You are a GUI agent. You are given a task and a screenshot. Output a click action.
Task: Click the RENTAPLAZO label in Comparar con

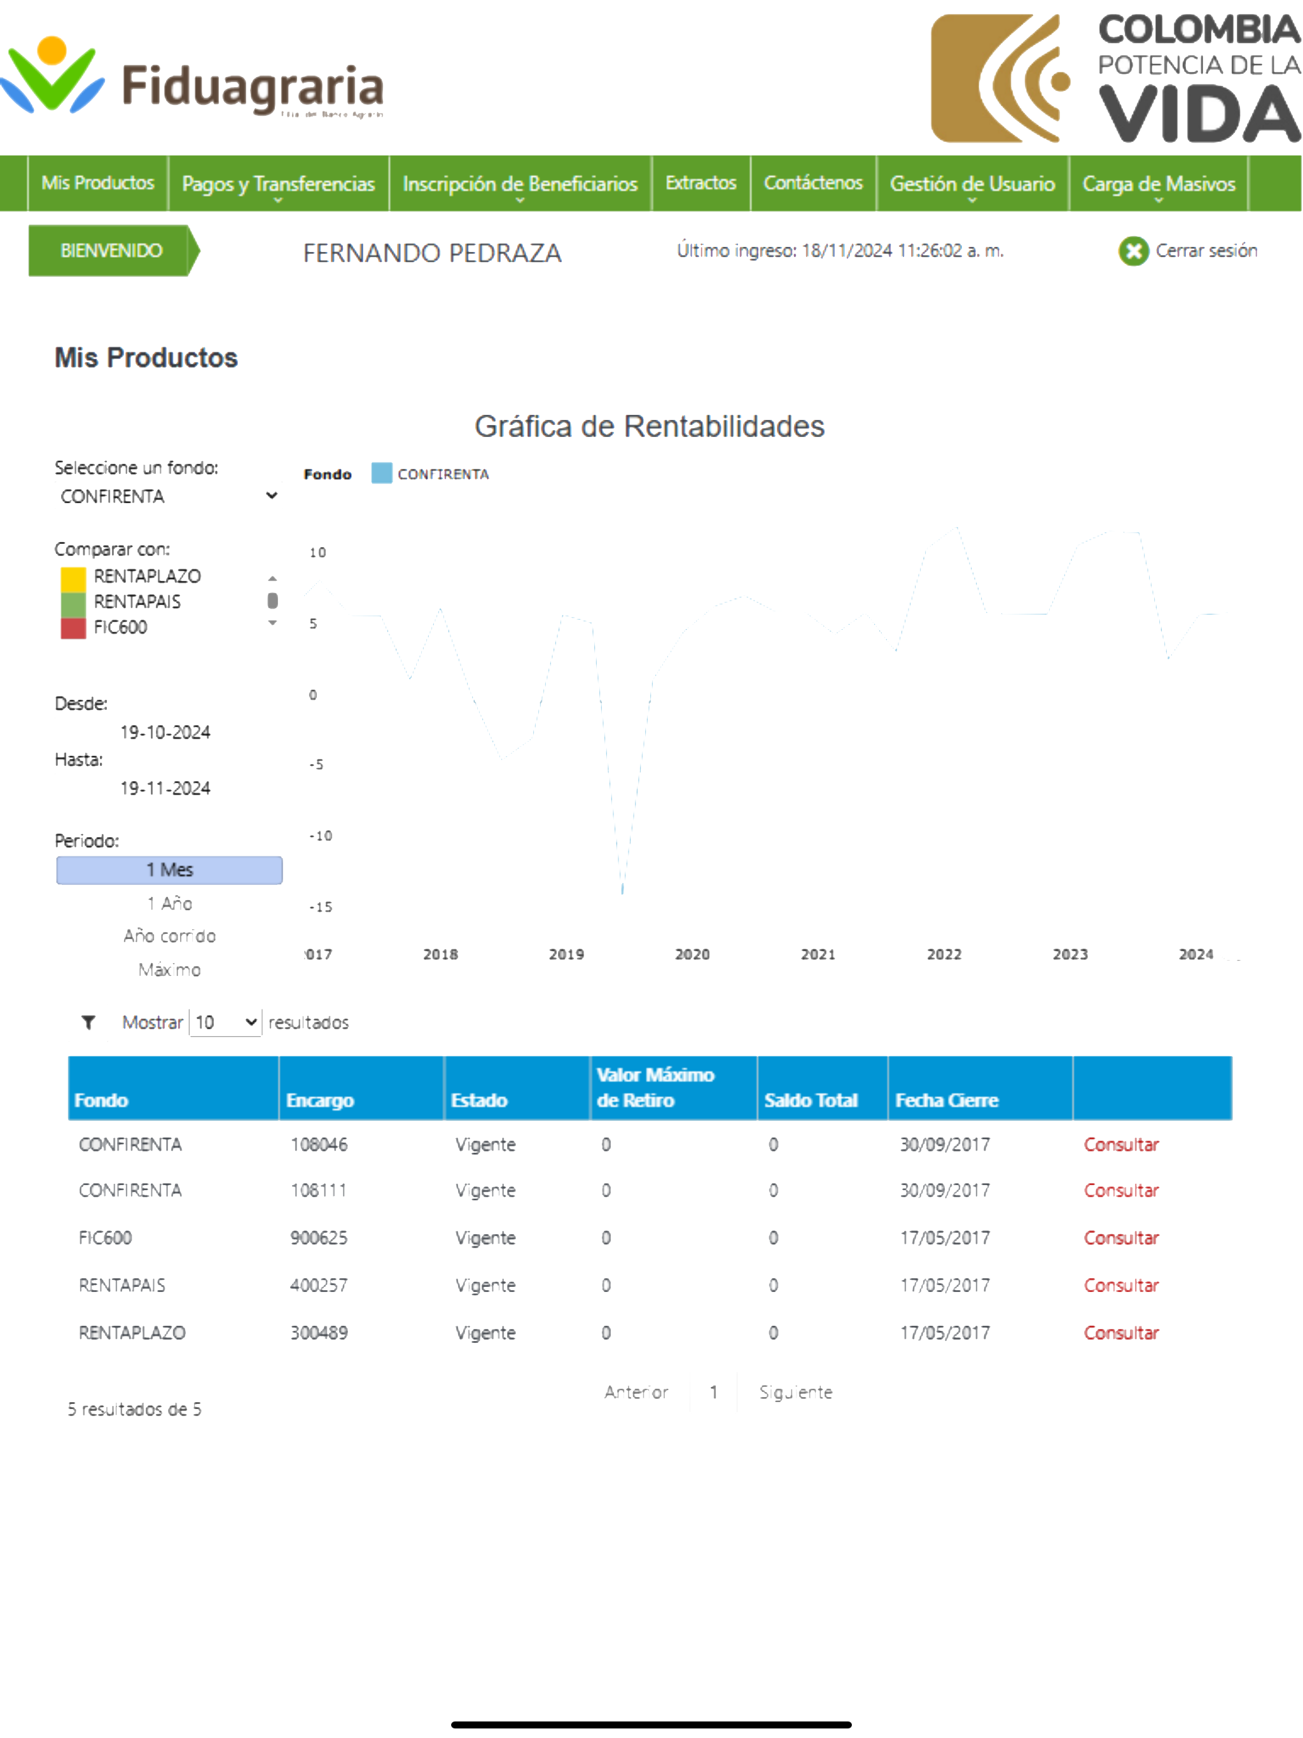tap(148, 577)
